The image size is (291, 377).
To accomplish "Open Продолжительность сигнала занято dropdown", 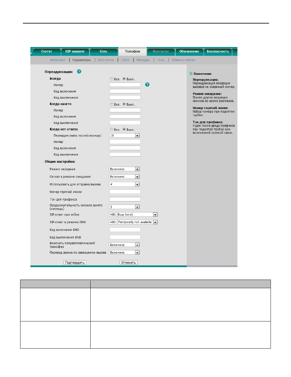I will pos(124,207).
